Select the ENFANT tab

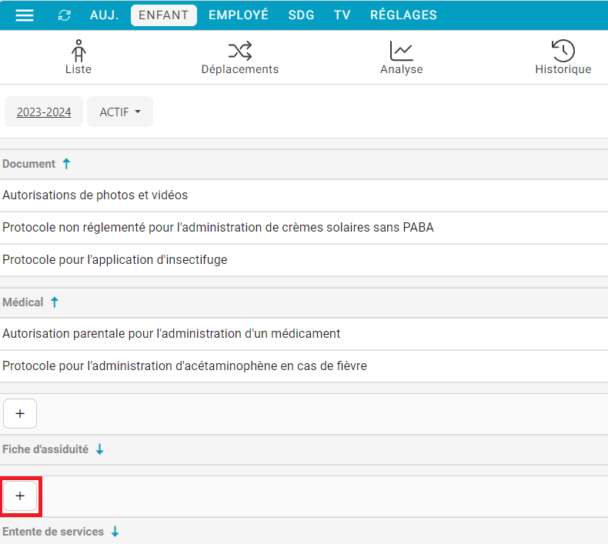pyautogui.click(x=164, y=15)
